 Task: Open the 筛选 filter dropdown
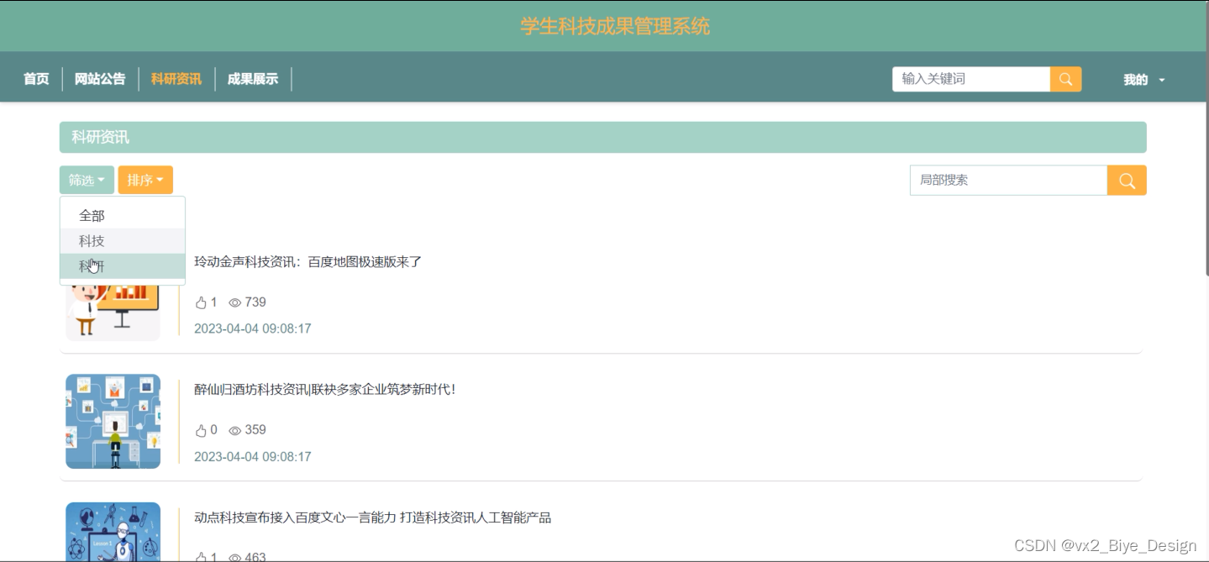(x=87, y=180)
